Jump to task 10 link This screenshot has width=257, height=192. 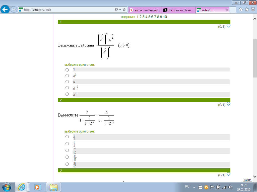click(165, 17)
